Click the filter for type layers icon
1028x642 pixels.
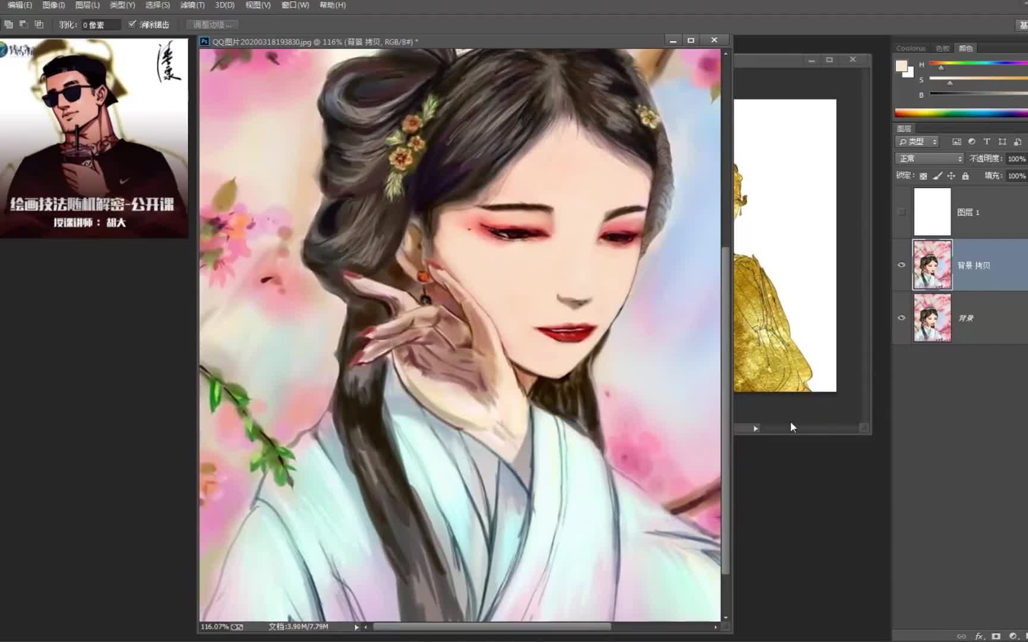986,142
